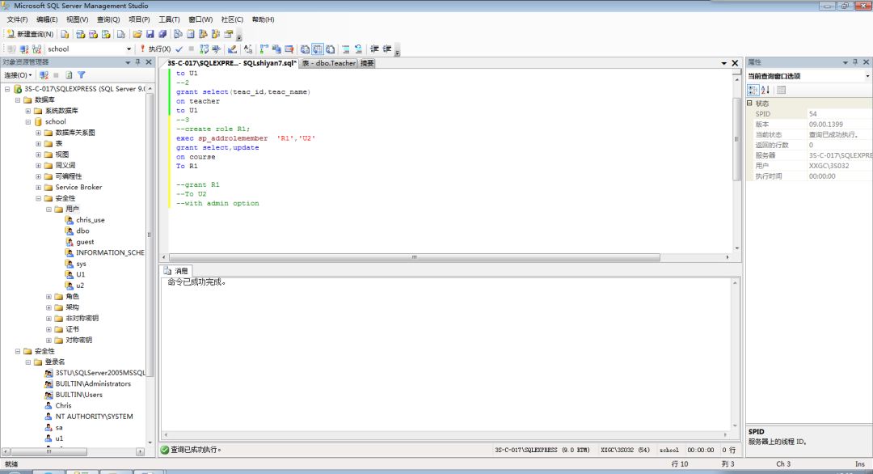The height and width of the screenshot is (474, 873).
Task: Click the Object Explorer refresh icon
Action: pyautogui.click(x=69, y=74)
